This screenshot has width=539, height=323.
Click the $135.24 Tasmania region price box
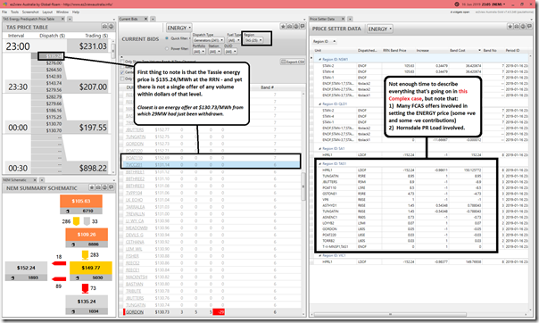point(87,302)
